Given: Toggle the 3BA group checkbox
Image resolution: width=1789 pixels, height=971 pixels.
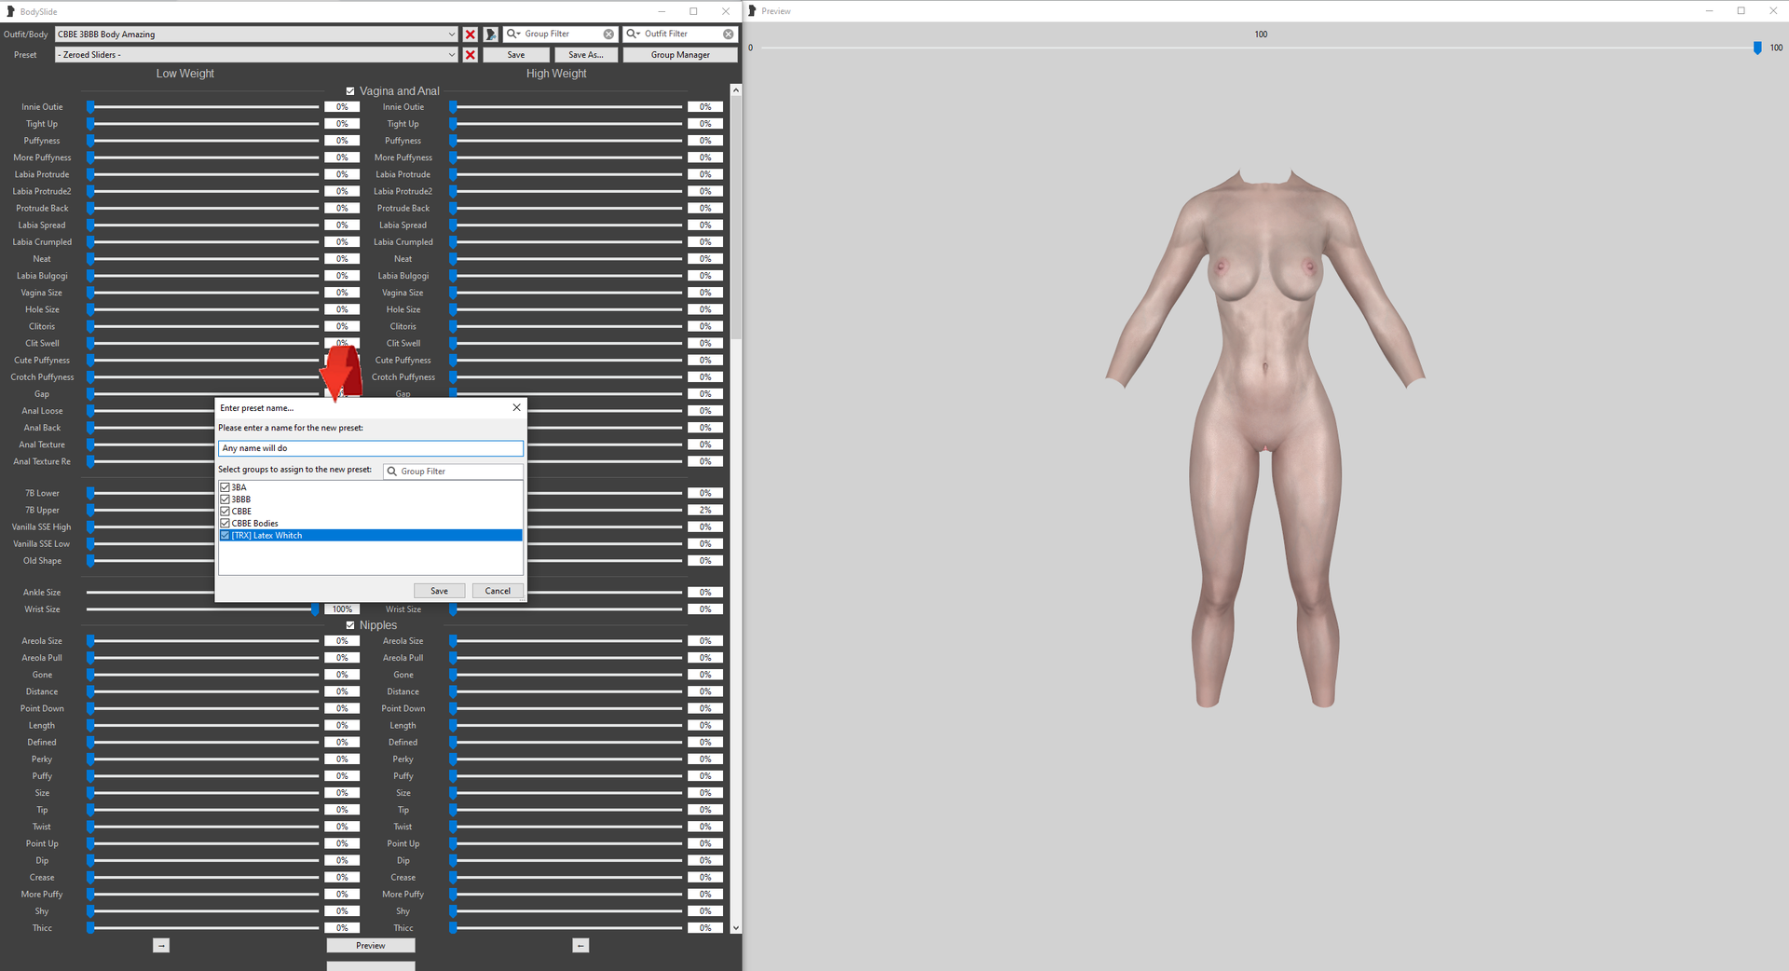Looking at the screenshot, I should click(x=225, y=487).
